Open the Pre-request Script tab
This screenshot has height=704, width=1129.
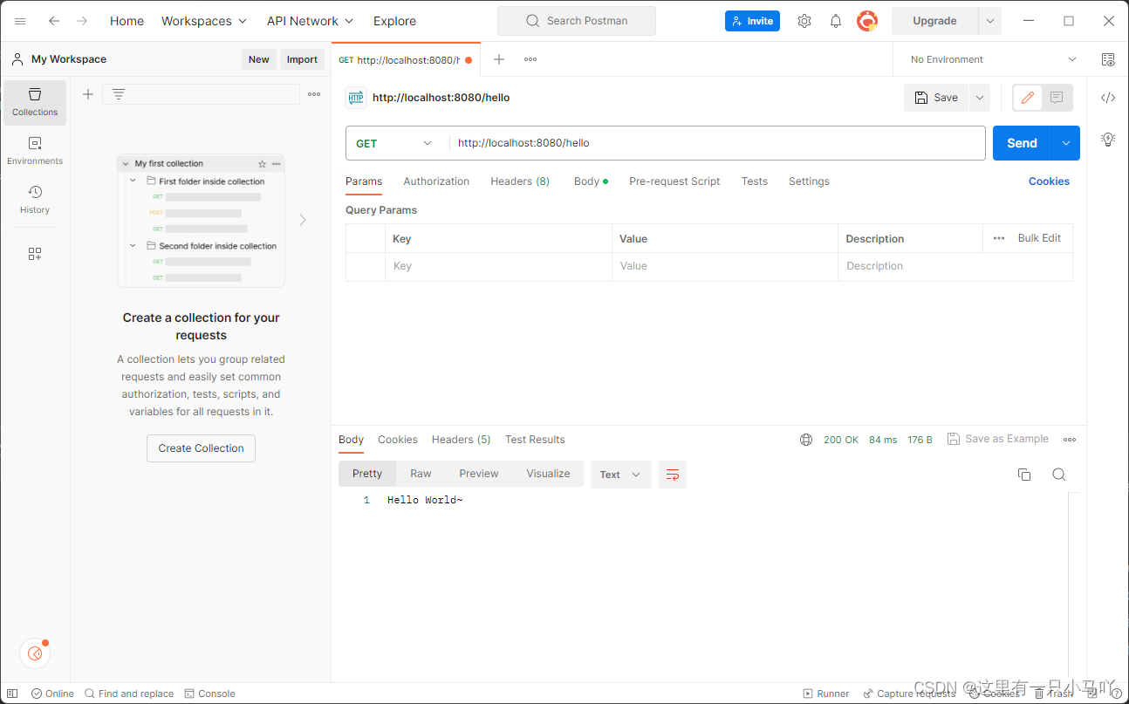point(674,181)
